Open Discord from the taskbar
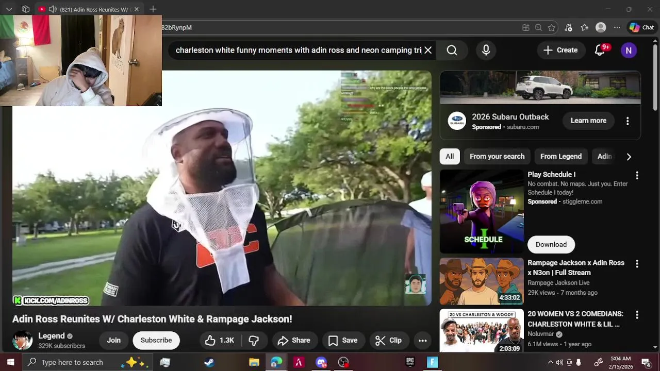This screenshot has width=660, height=371. (321, 362)
